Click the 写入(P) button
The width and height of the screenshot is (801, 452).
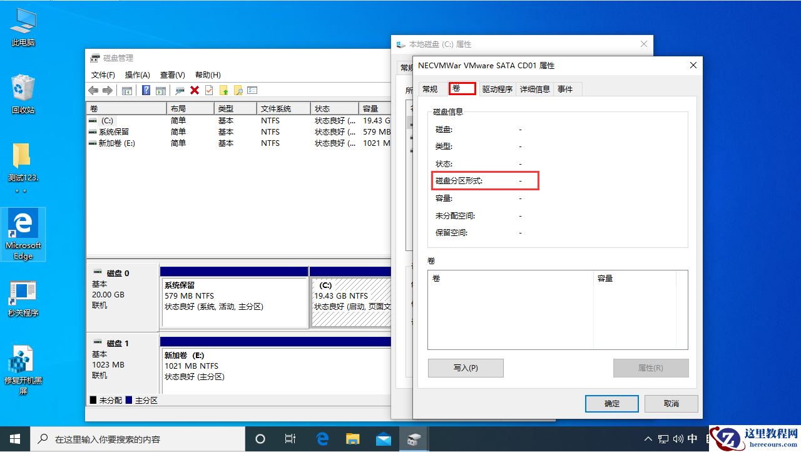(465, 368)
